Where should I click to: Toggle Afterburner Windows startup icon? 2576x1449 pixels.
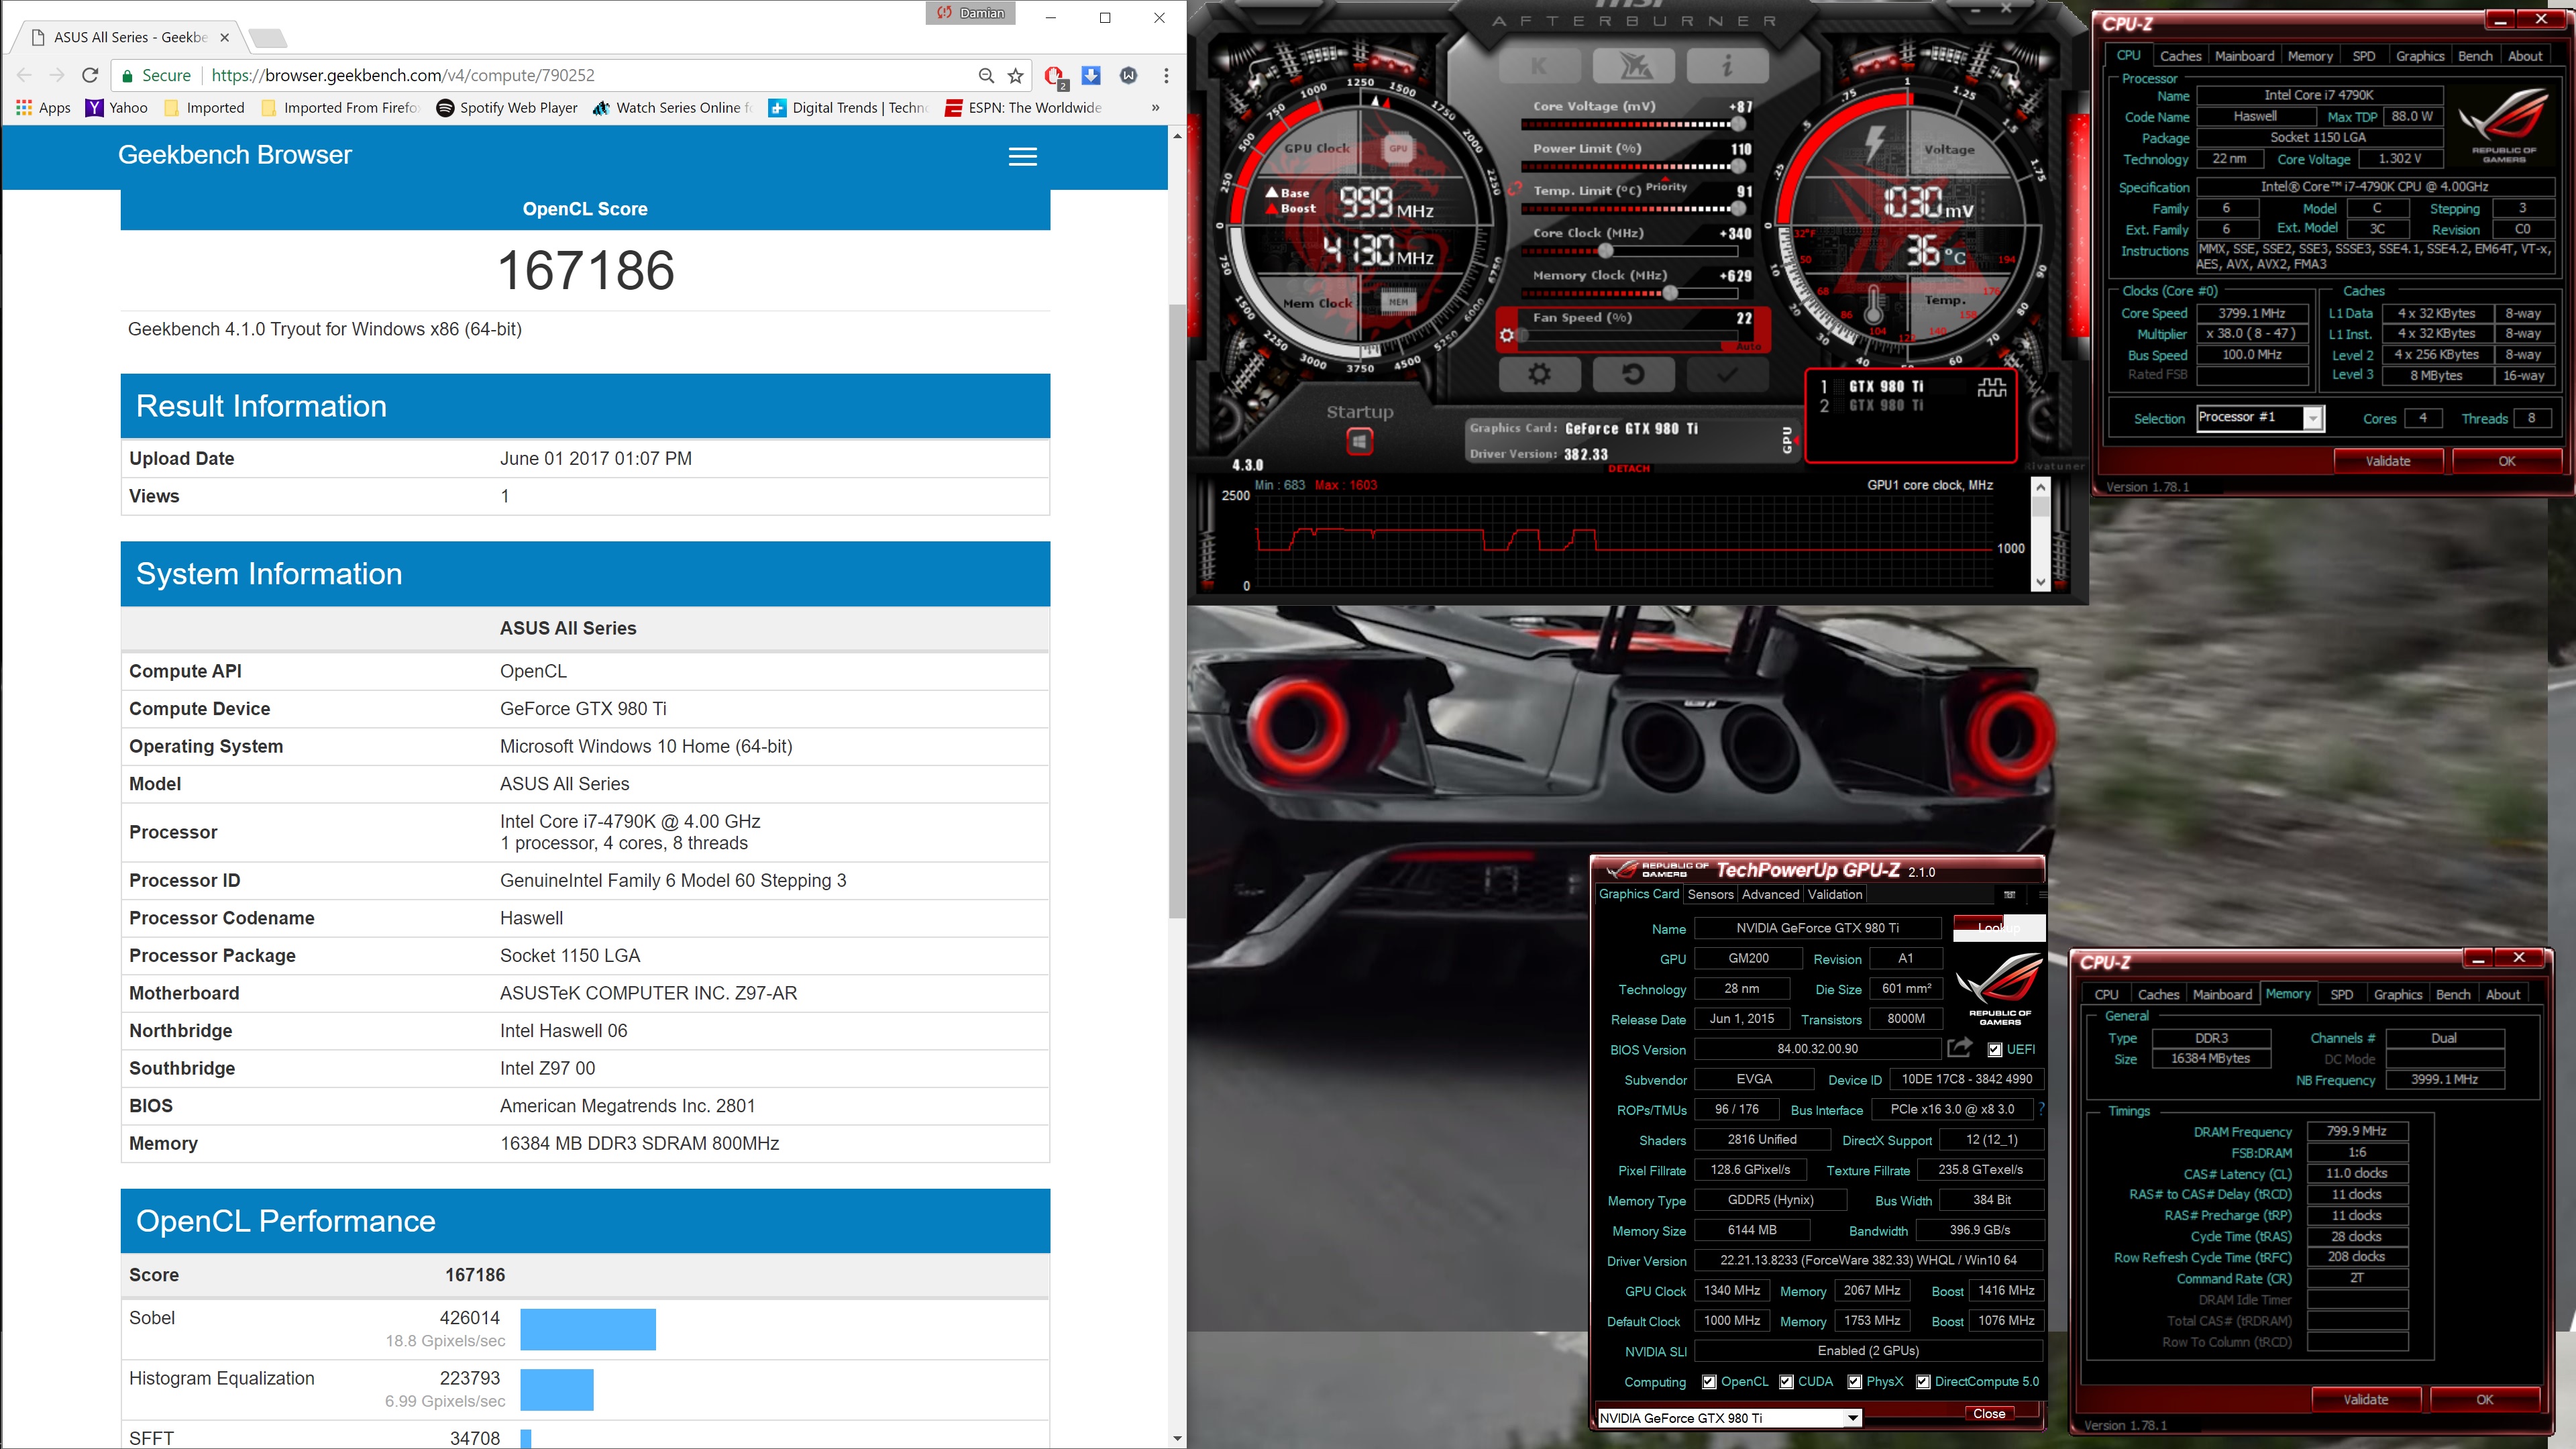[x=1359, y=440]
